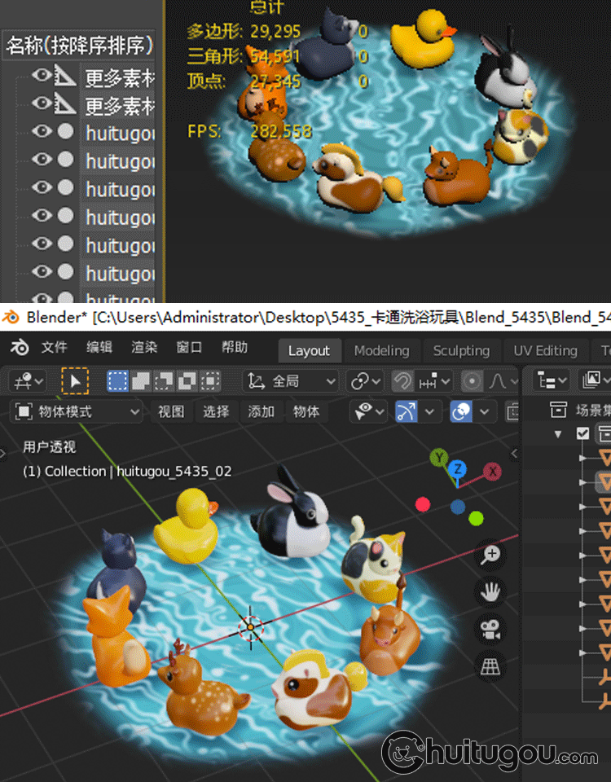Select the Tweak select tool icon
The width and height of the screenshot is (611, 782).
(75, 381)
